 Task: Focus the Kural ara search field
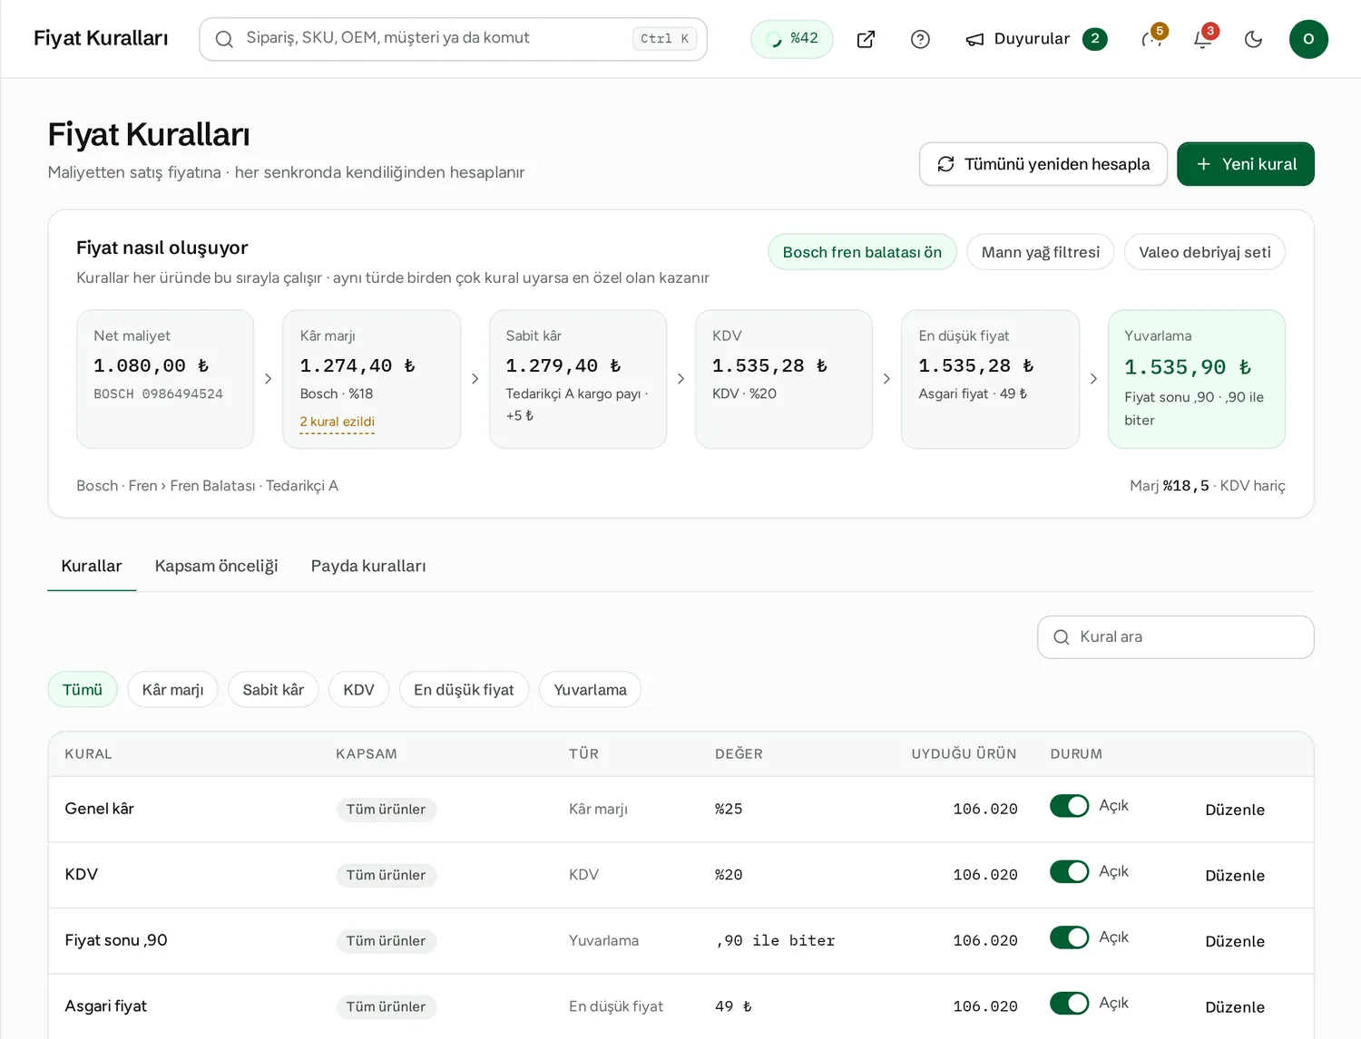click(x=1176, y=637)
